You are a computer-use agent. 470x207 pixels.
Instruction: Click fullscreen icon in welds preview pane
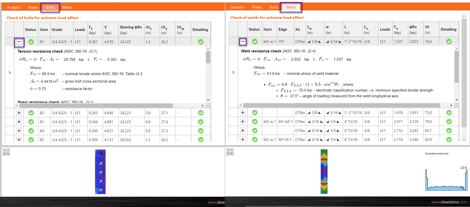pos(230,151)
